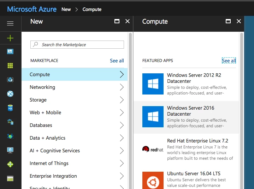The height and width of the screenshot is (189, 254).
Task: Open the Dashboard icon in the sidebar
Action: click(x=10, y=51)
